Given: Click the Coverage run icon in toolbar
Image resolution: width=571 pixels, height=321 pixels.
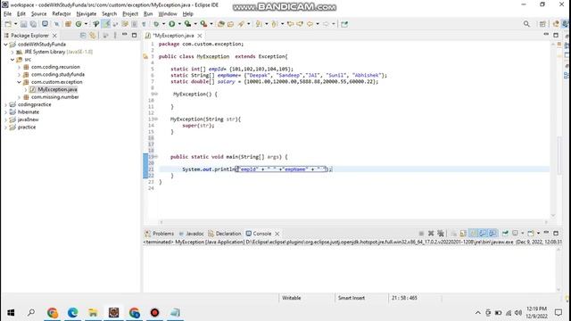Looking at the screenshot, I should click(187, 24).
